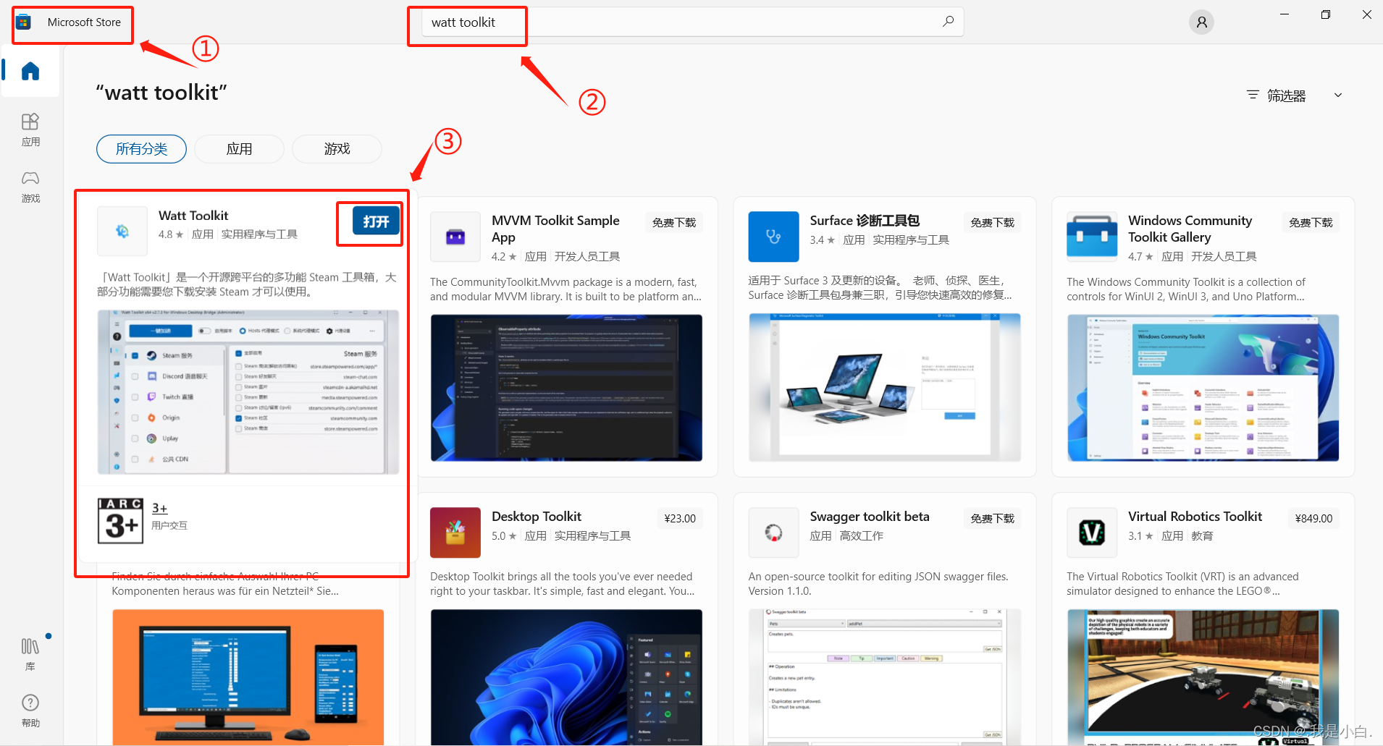Click 免费下载 for MVVM Toolkit Sample App
Image resolution: width=1383 pixels, height=746 pixels.
pyautogui.click(x=674, y=223)
